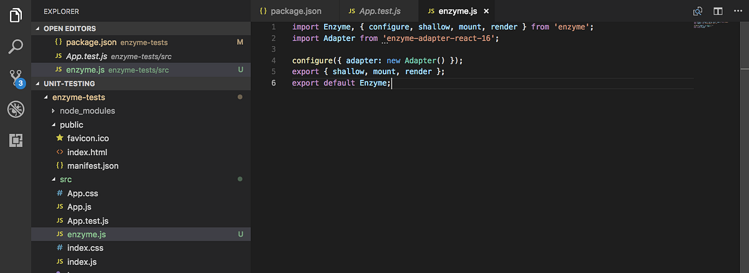Click the 'Adapter' identifier on line 2
Viewport: 749px width, 273px height.
[x=341, y=38]
